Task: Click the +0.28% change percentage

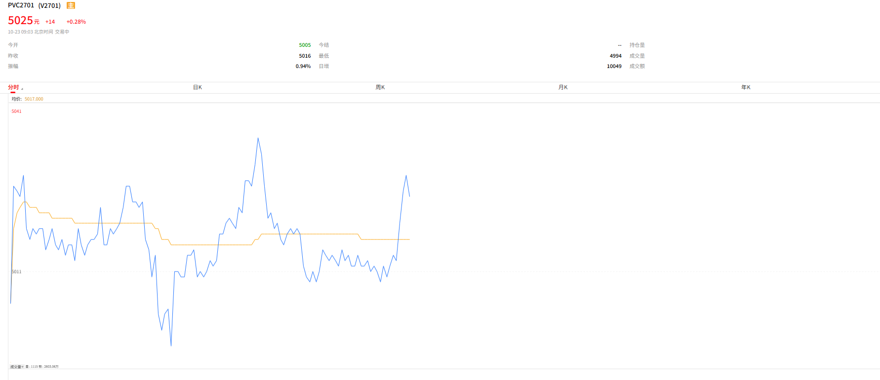Action: [x=76, y=22]
